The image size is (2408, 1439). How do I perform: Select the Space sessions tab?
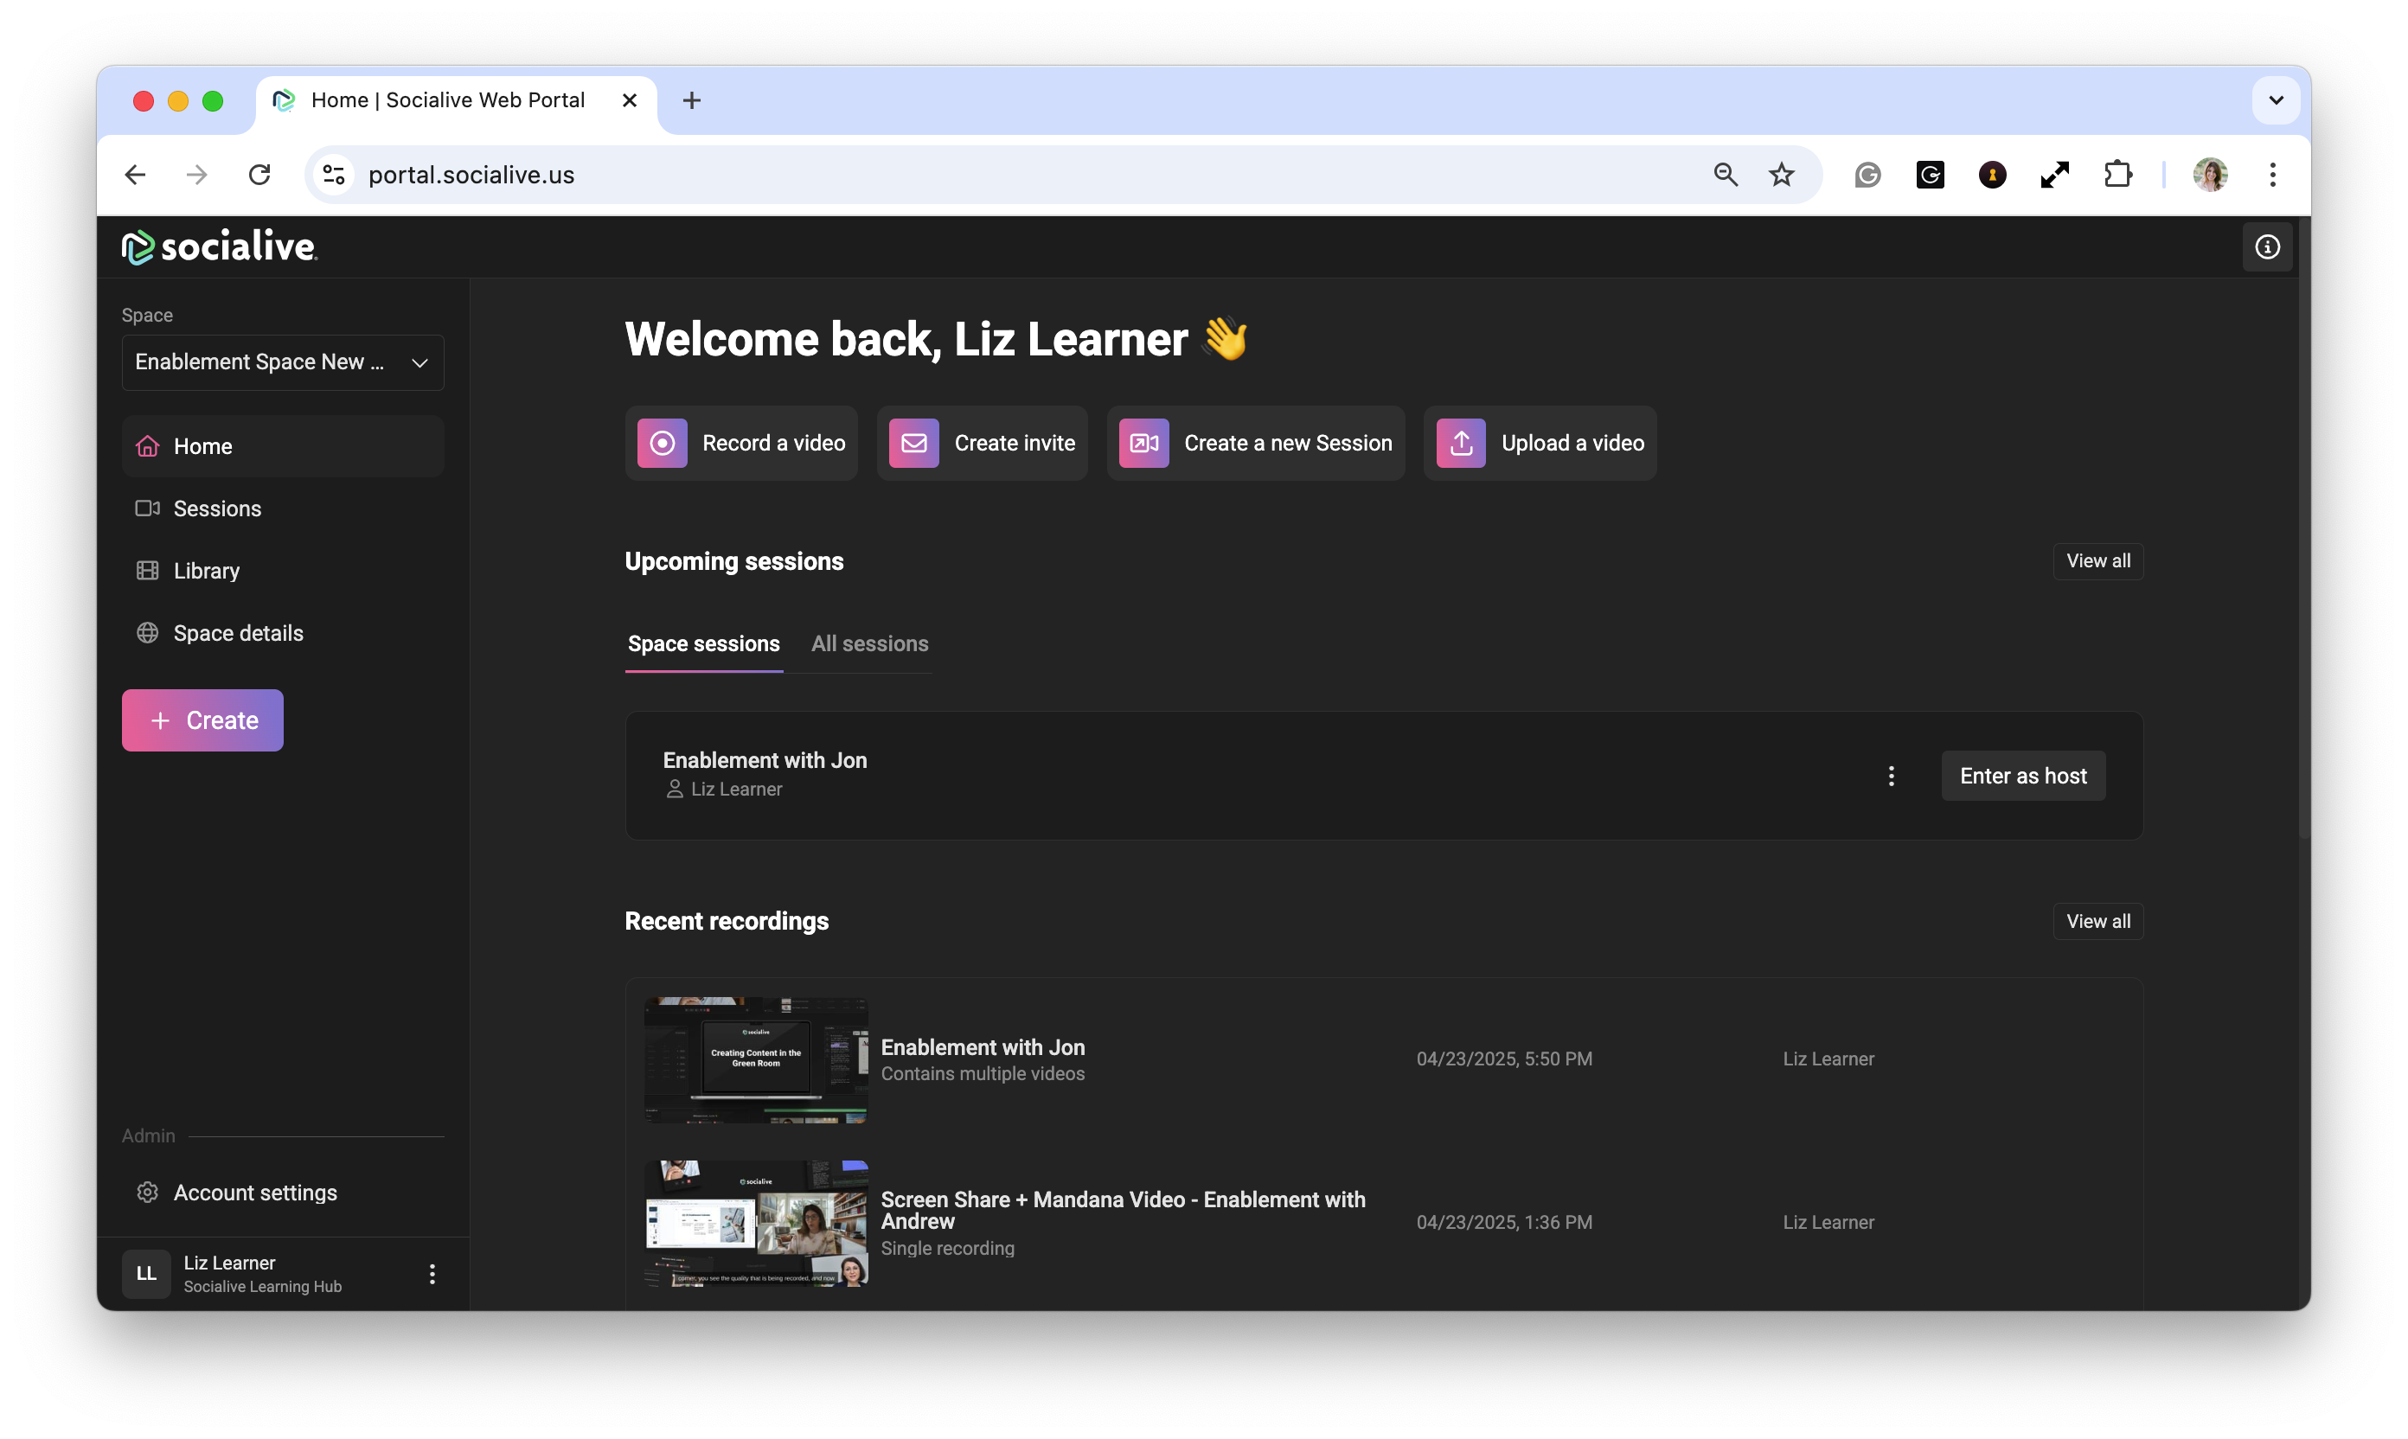pyautogui.click(x=703, y=644)
